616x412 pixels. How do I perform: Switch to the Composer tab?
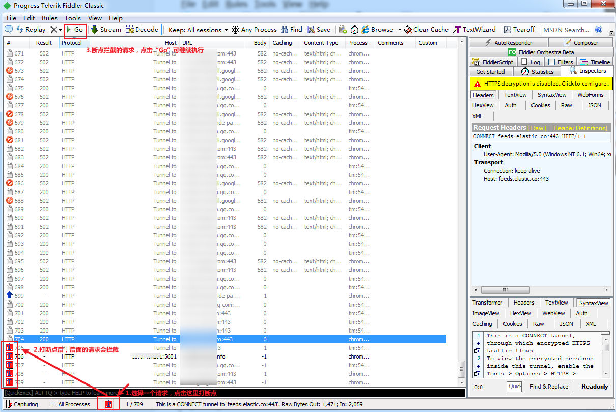coord(581,43)
